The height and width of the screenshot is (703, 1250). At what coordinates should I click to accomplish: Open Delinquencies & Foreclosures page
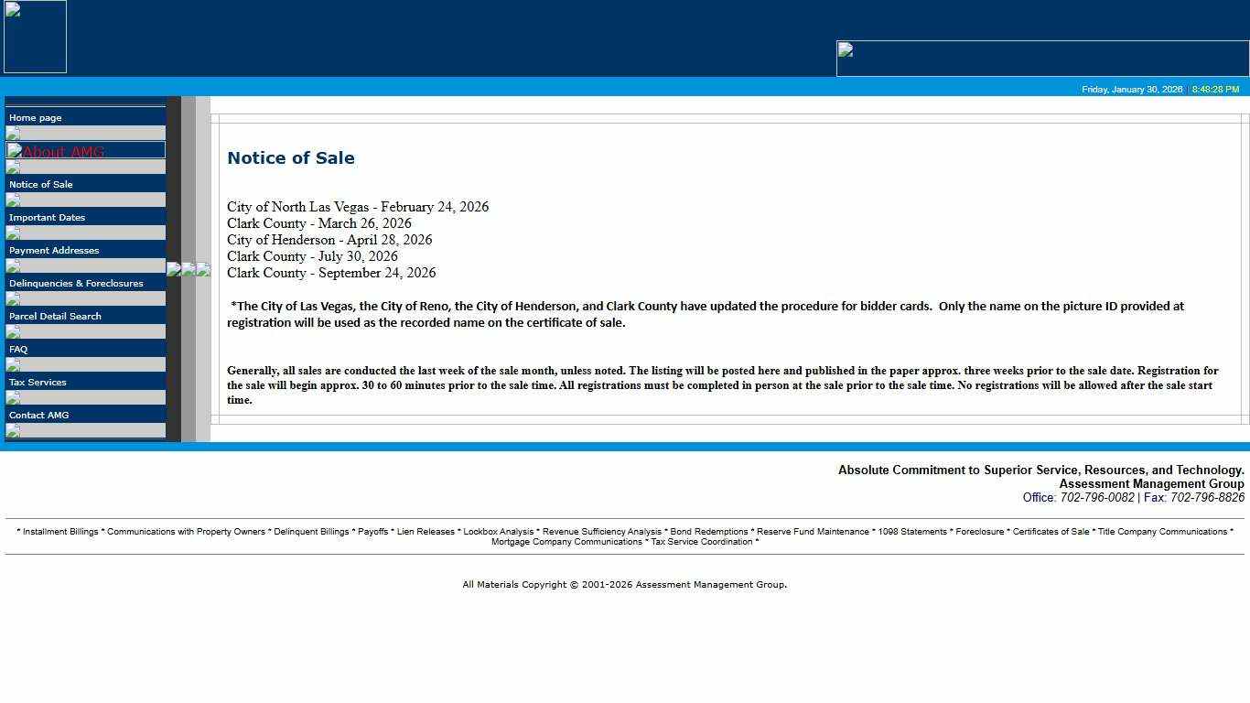76,283
